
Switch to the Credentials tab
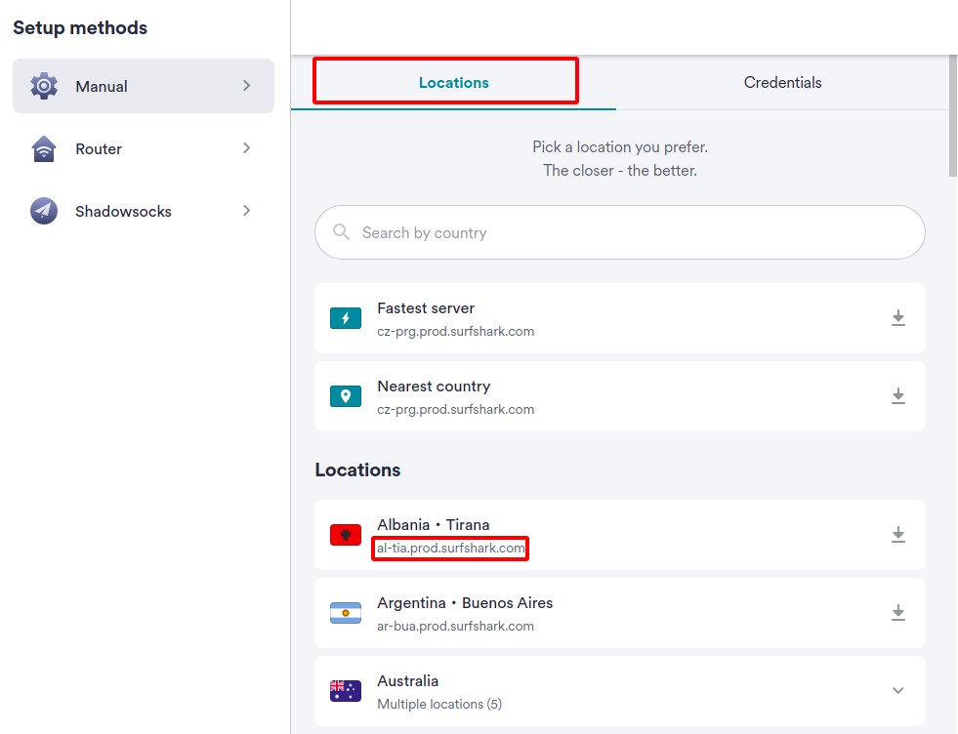pyautogui.click(x=782, y=82)
